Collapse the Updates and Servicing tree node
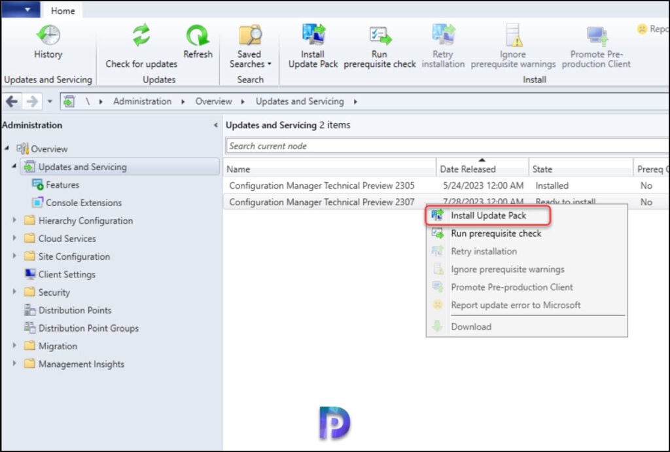Screen dimensions: 670x452 tap(14, 166)
